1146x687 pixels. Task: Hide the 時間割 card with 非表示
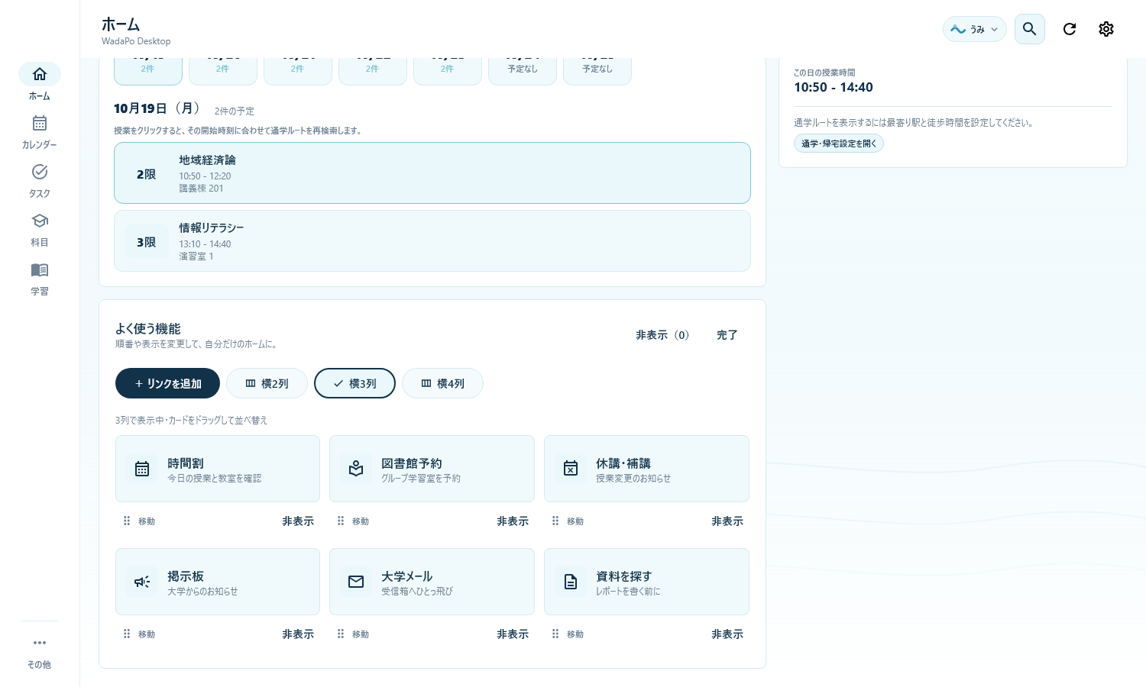298,521
